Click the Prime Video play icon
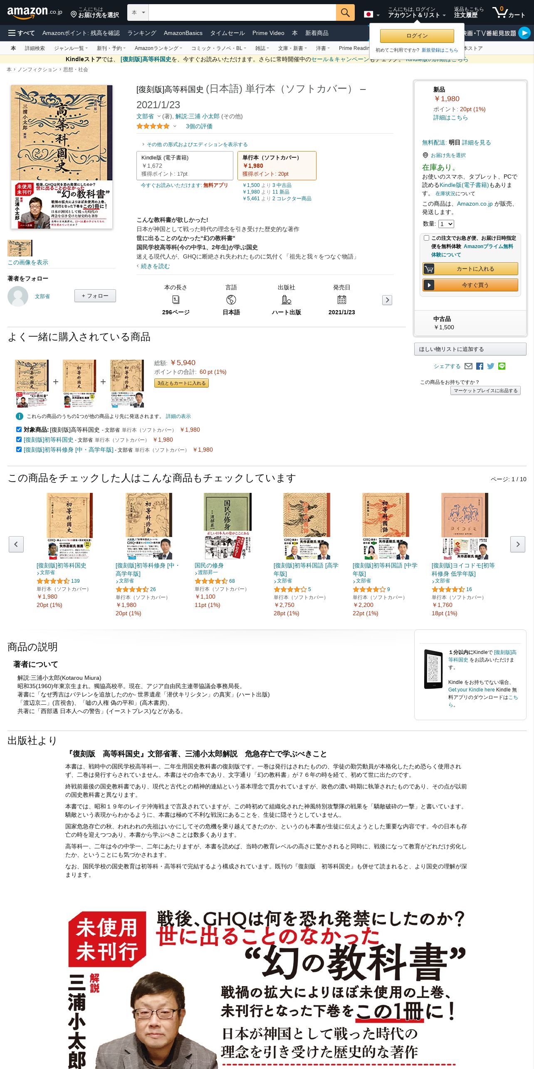 click(x=524, y=33)
